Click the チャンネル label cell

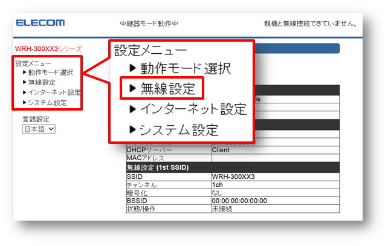pyautogui.click(x=169, y=185)
